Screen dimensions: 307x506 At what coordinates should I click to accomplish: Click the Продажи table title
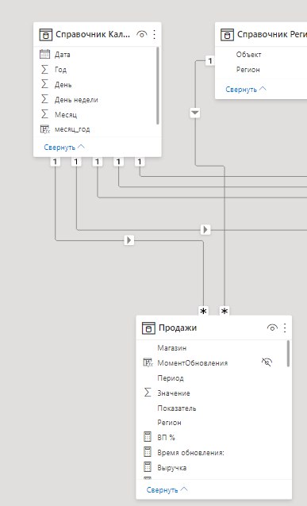pos(178,328)
